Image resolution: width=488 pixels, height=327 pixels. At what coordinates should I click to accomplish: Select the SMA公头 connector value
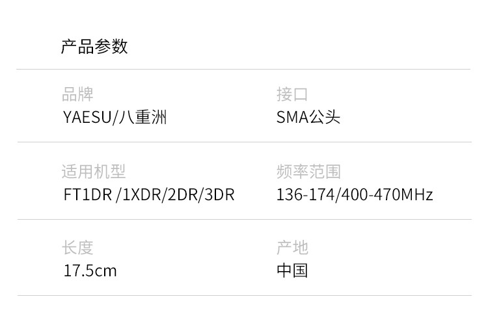coord(308,118)
